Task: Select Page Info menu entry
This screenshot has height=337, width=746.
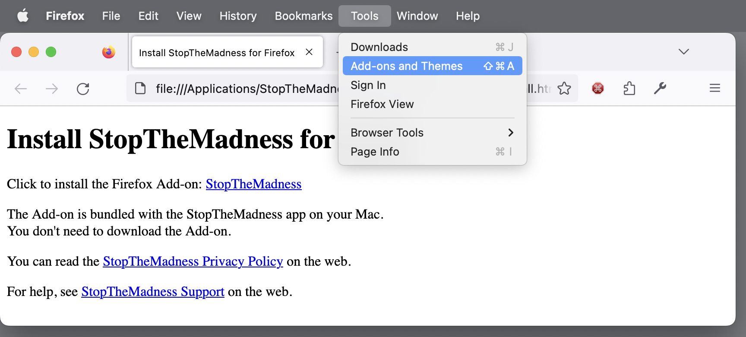Action: (x=432, y=152)
